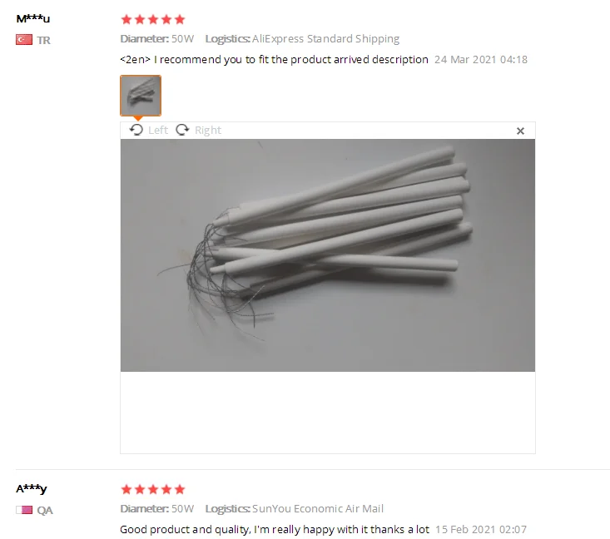Click the five-star rating of A***y's review

(x=153, y=489)
